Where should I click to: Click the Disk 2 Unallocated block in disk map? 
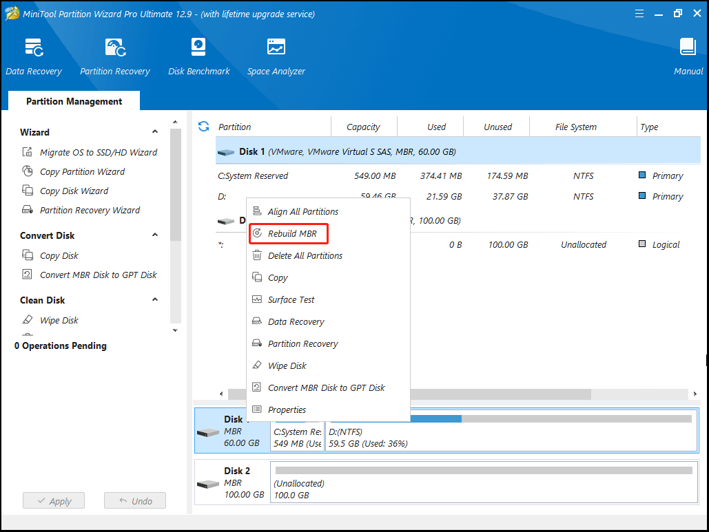(484, 482)
